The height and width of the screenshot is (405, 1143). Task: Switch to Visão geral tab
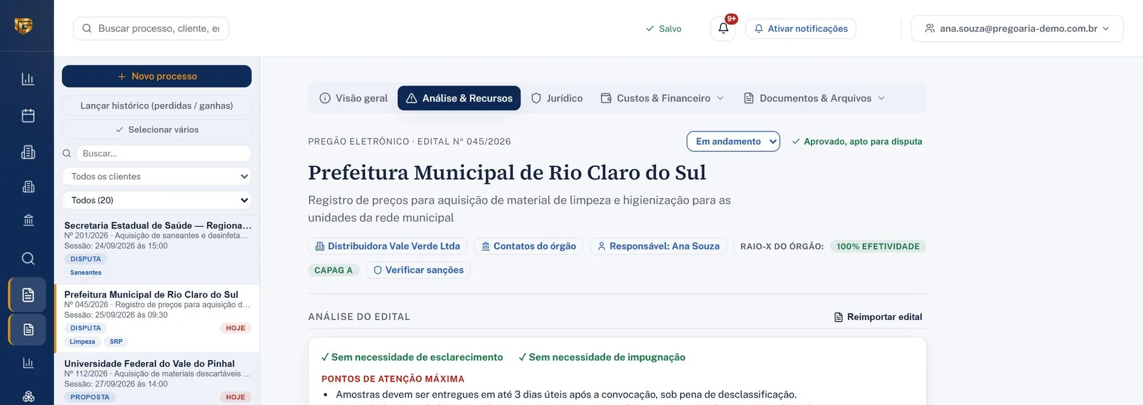click(354, 98)
